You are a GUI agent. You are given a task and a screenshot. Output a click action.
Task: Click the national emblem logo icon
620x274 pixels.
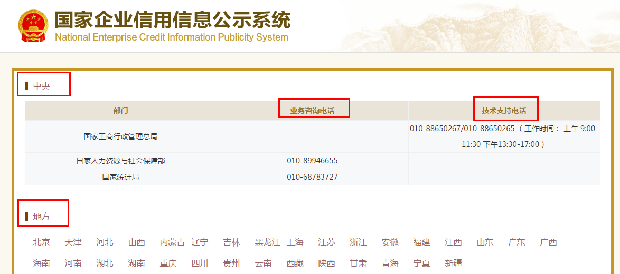pyautogui.click(x=33, y=26)
